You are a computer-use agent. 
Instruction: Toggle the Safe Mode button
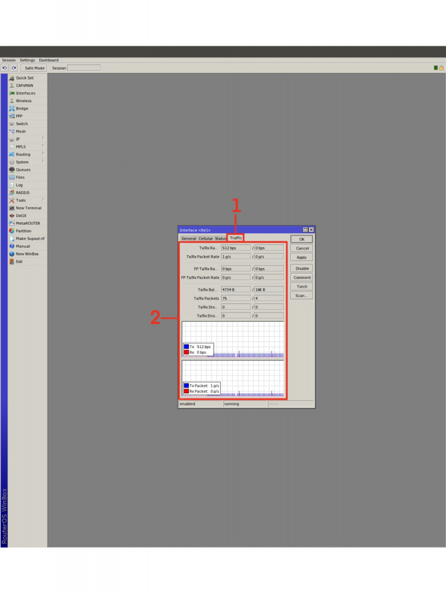click(x=34, y=68)
